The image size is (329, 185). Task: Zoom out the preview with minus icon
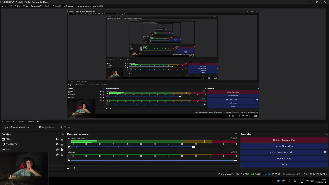pyautogui.click(x=2, y=122)
